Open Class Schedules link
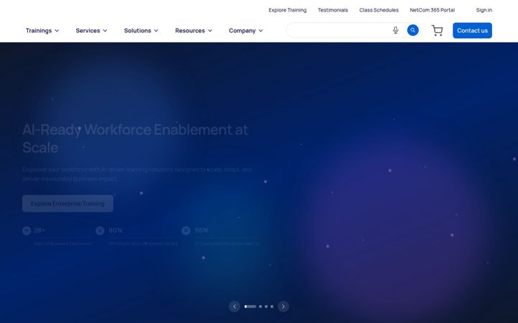Viewport: 518px width, 323px height. [x=379, y=10]
